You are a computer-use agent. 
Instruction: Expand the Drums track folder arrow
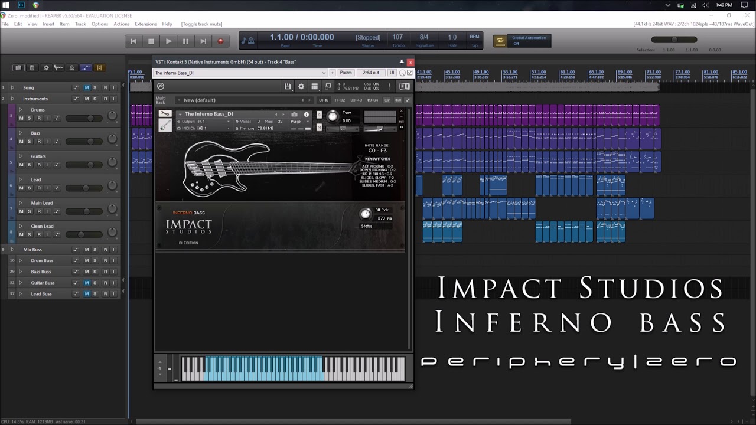pyautogui.click(x=20, y=110)
